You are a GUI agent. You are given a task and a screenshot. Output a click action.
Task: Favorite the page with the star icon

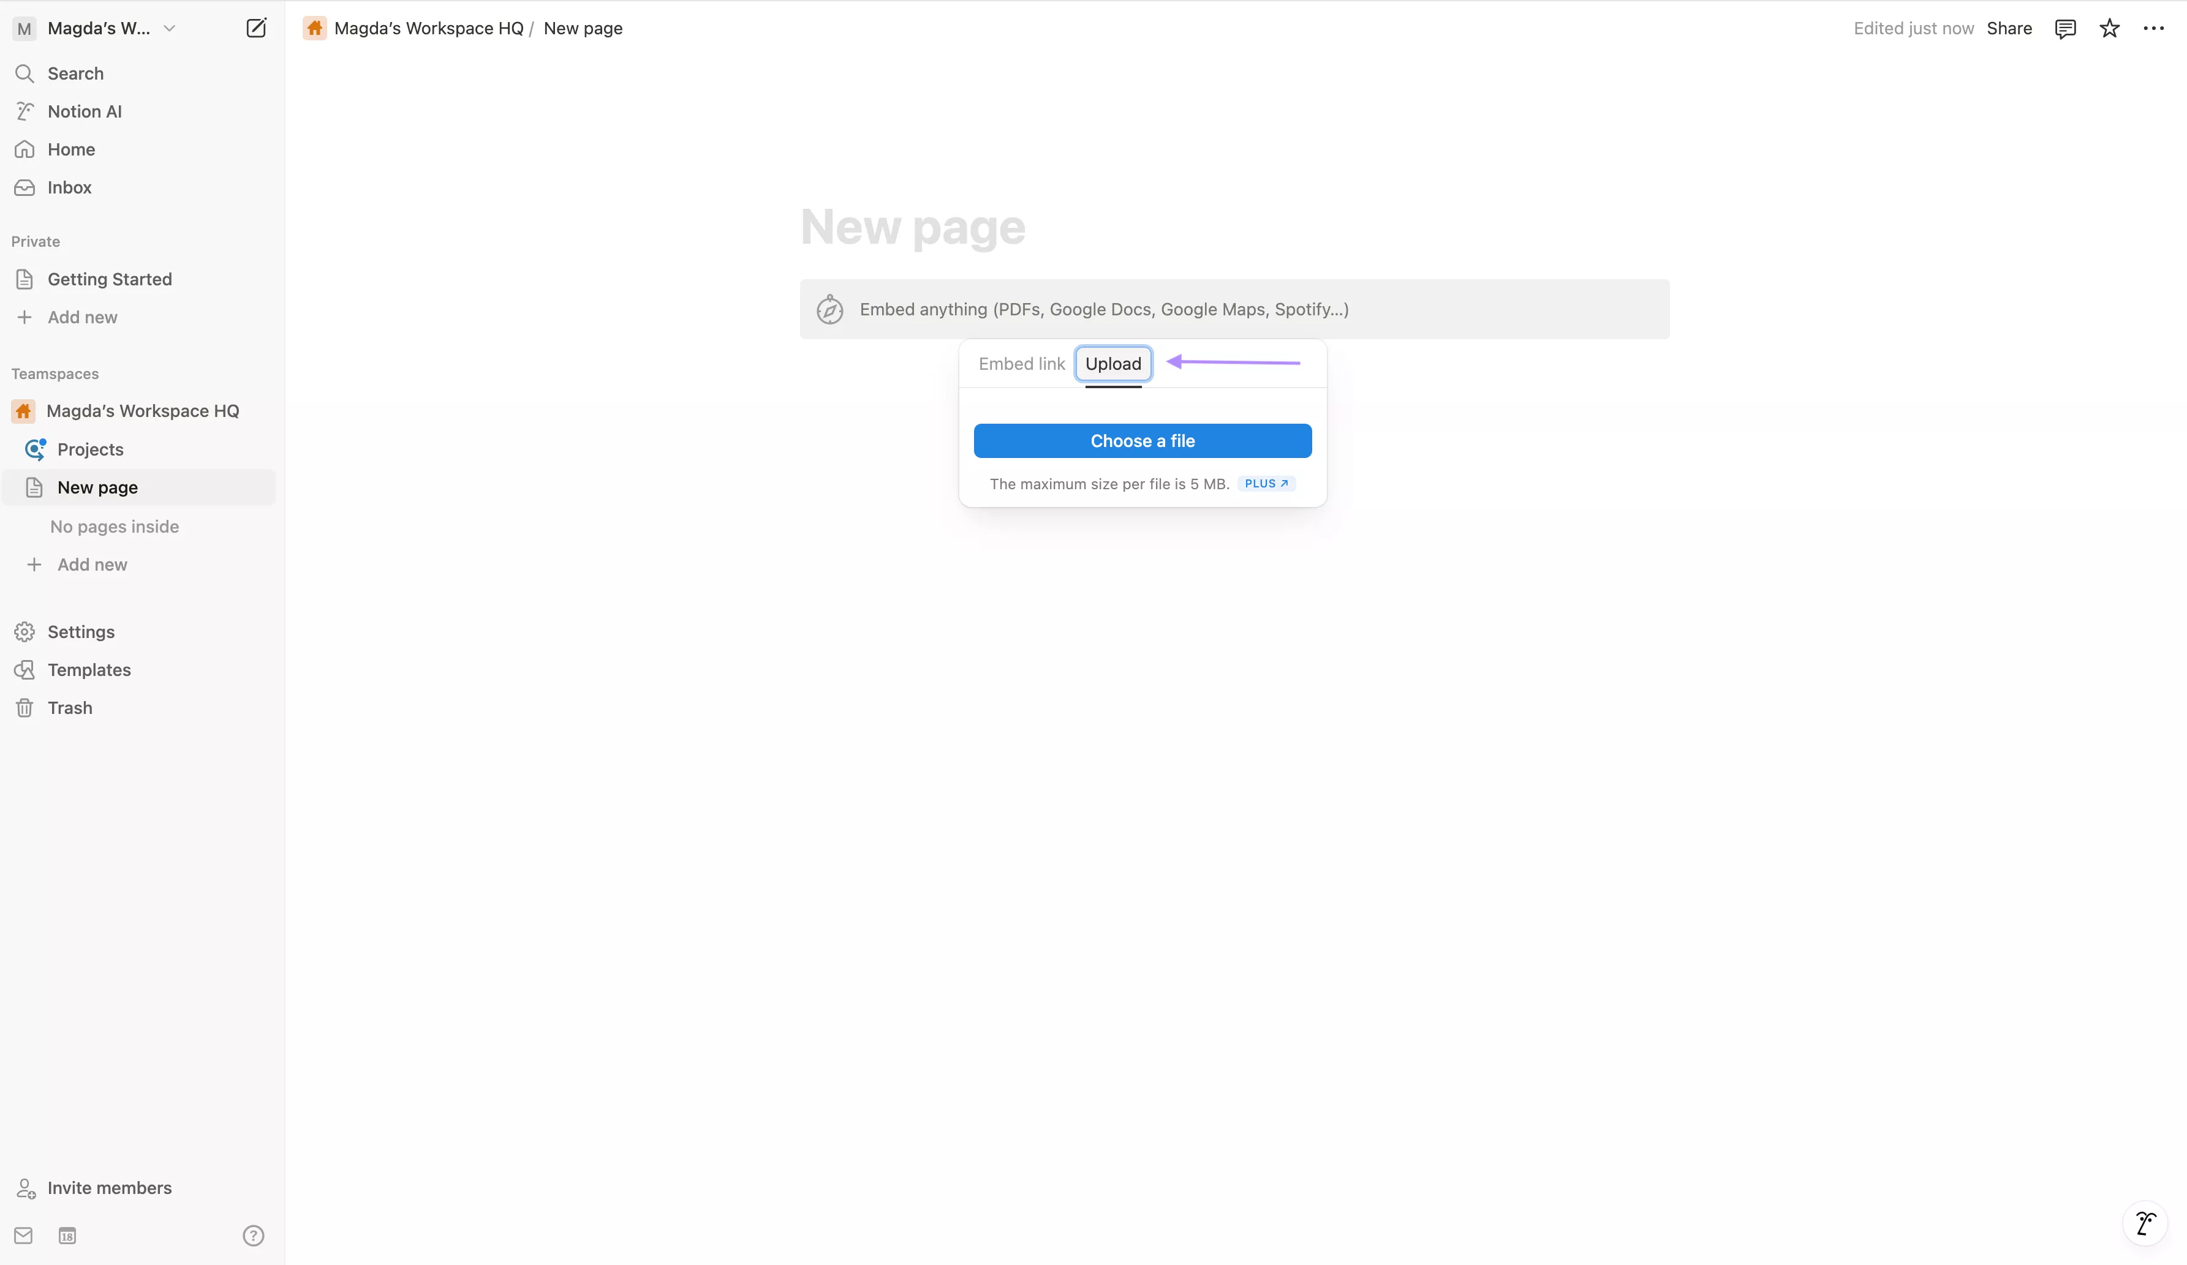[2110, 28]
